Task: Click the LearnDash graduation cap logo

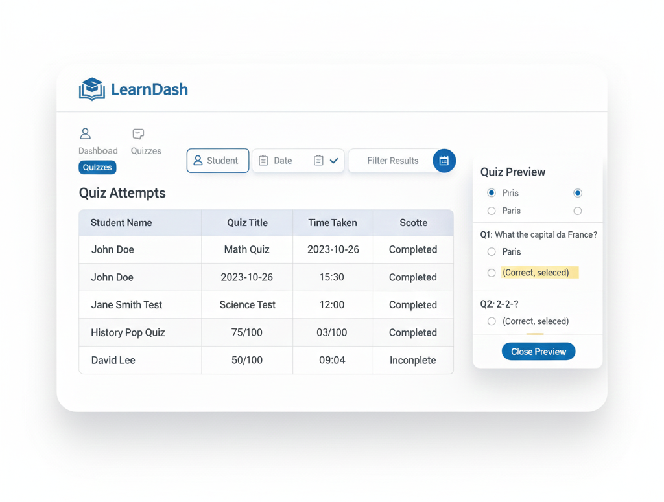Action: tap(92, 89)
